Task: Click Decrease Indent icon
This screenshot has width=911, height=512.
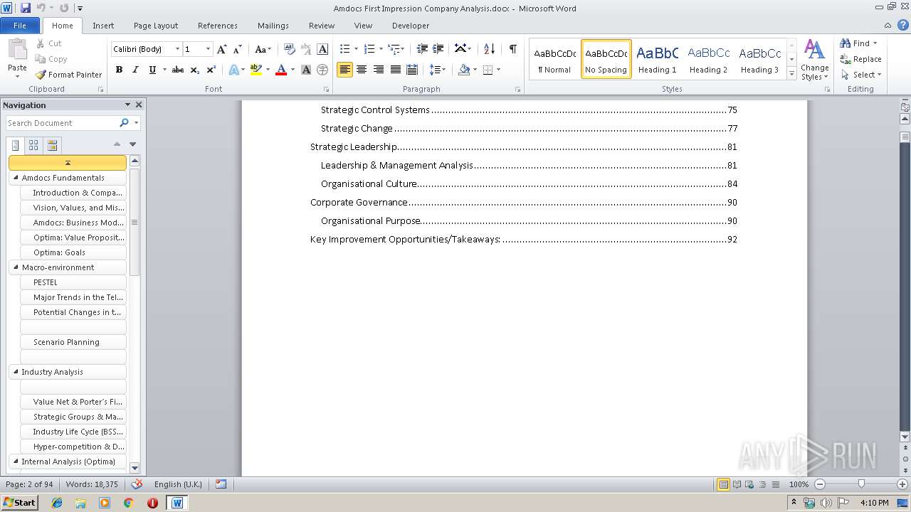Action: [x=422, y=49]
